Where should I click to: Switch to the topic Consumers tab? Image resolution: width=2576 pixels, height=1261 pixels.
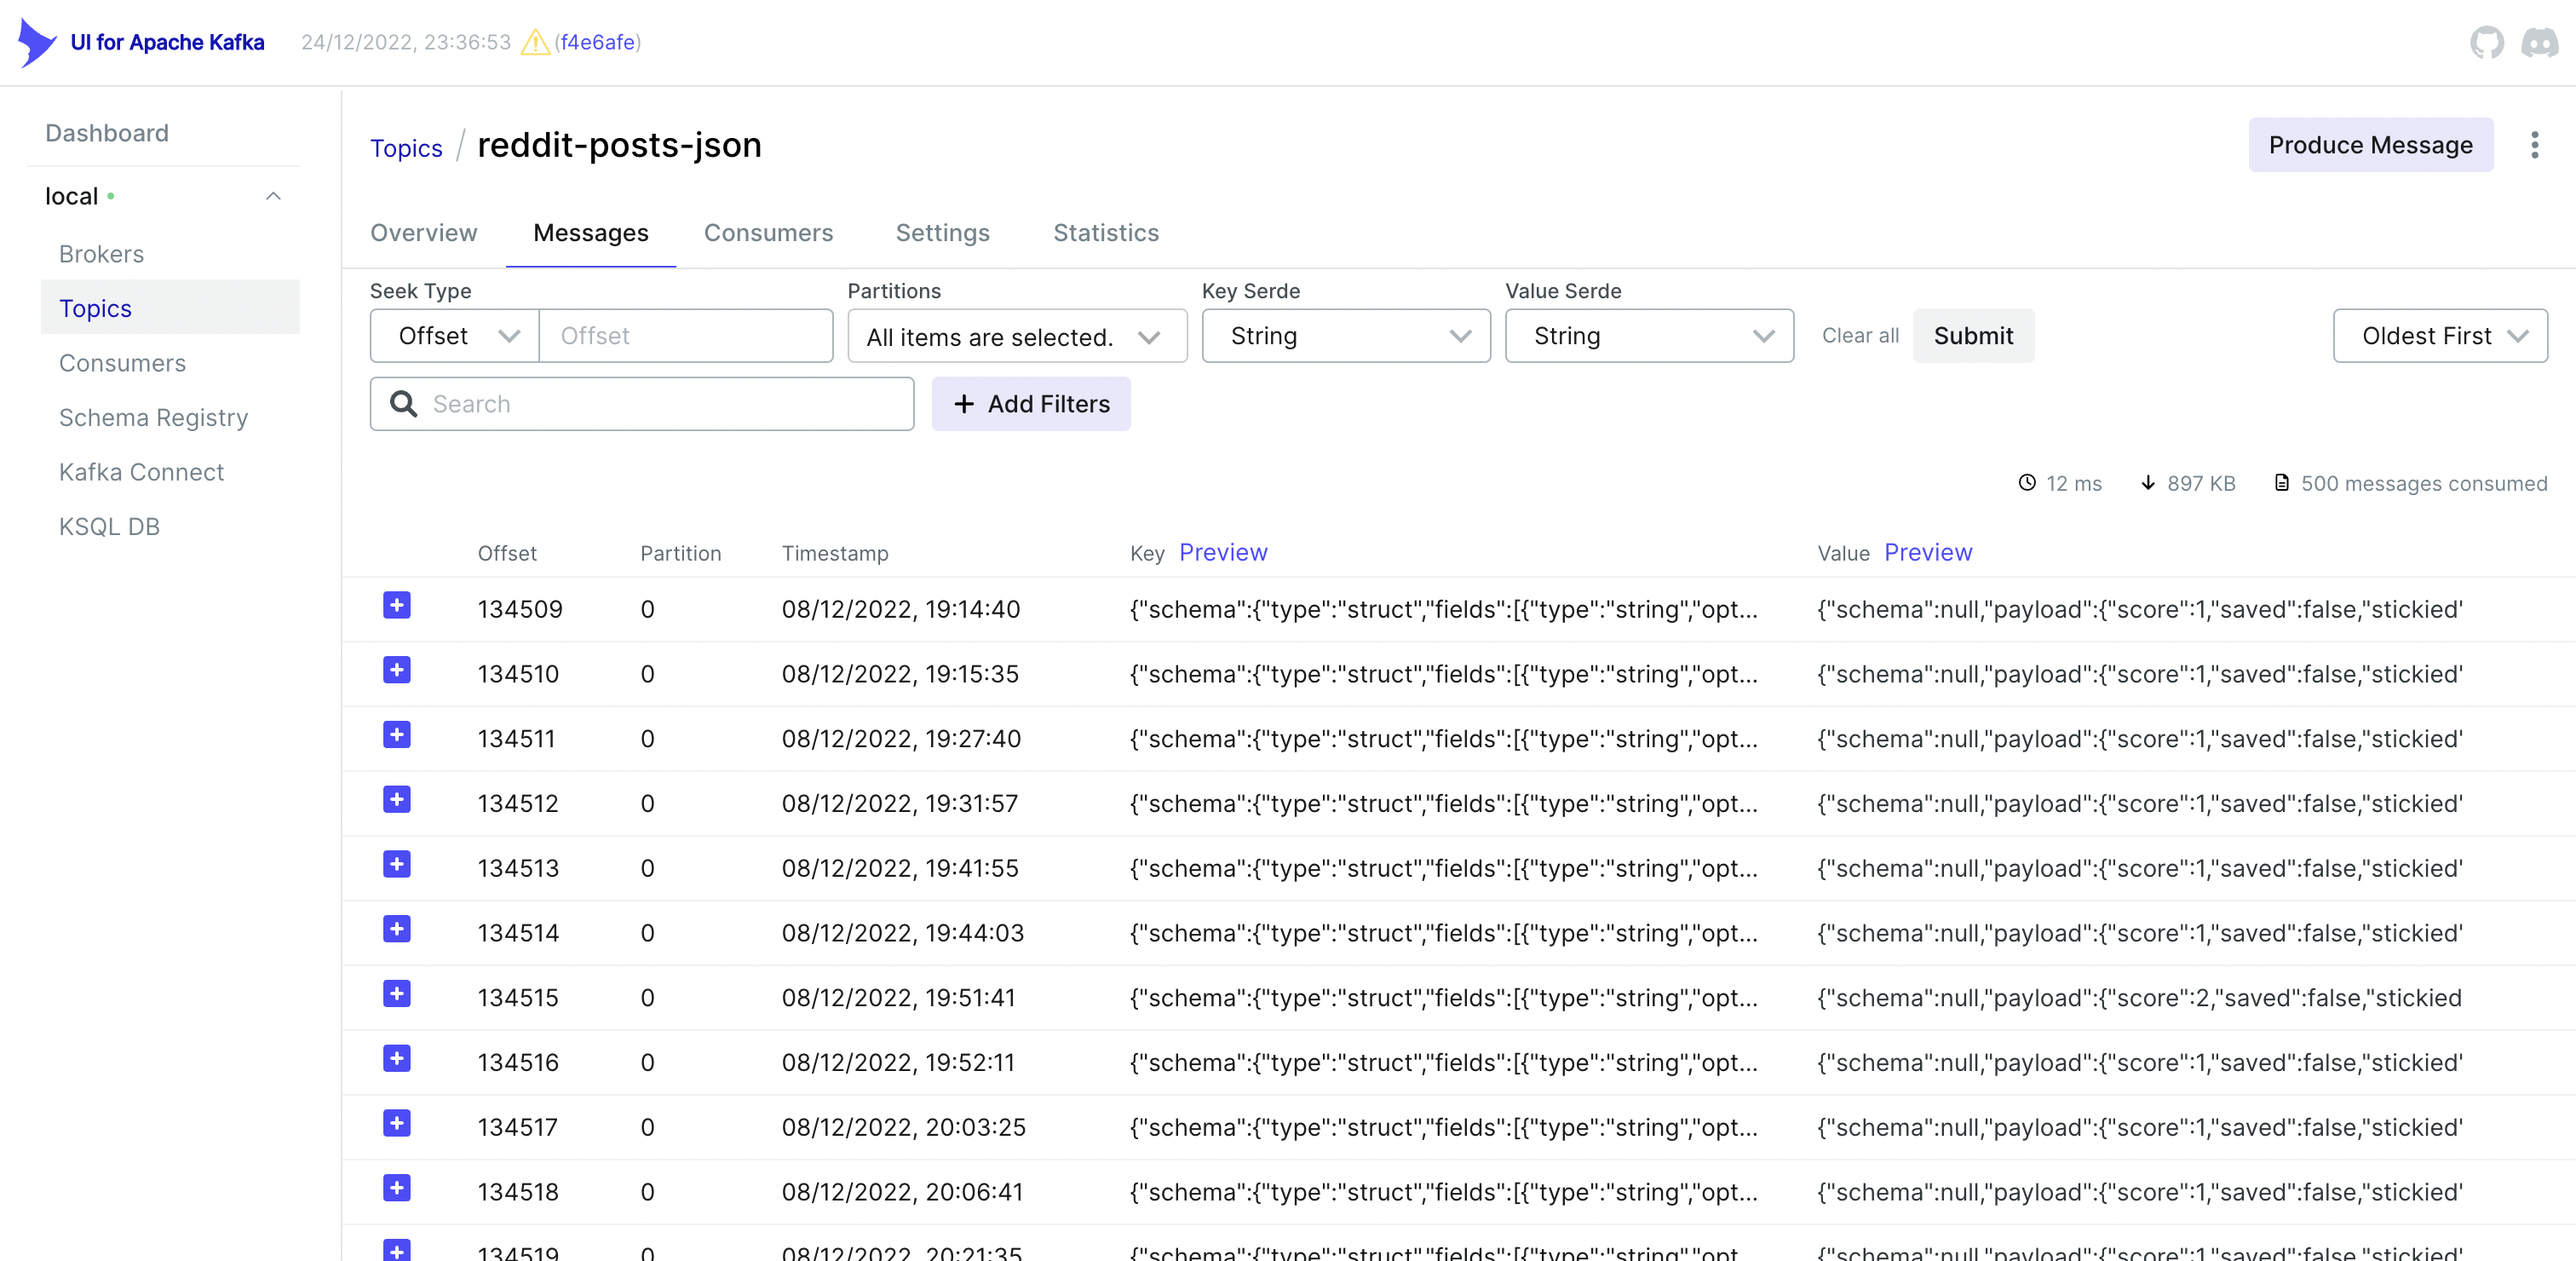tap(768, 233)
